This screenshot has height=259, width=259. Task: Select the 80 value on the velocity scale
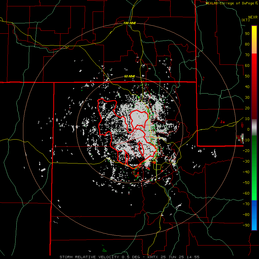tap(247, 44)
